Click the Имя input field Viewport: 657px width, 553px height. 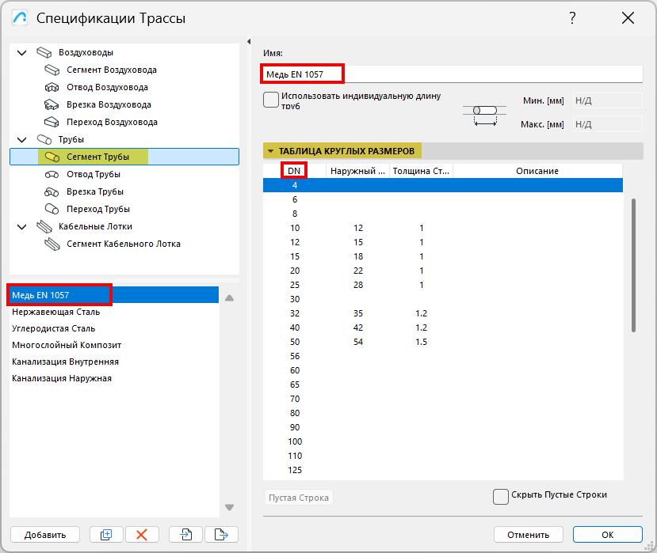click(453, 74)
